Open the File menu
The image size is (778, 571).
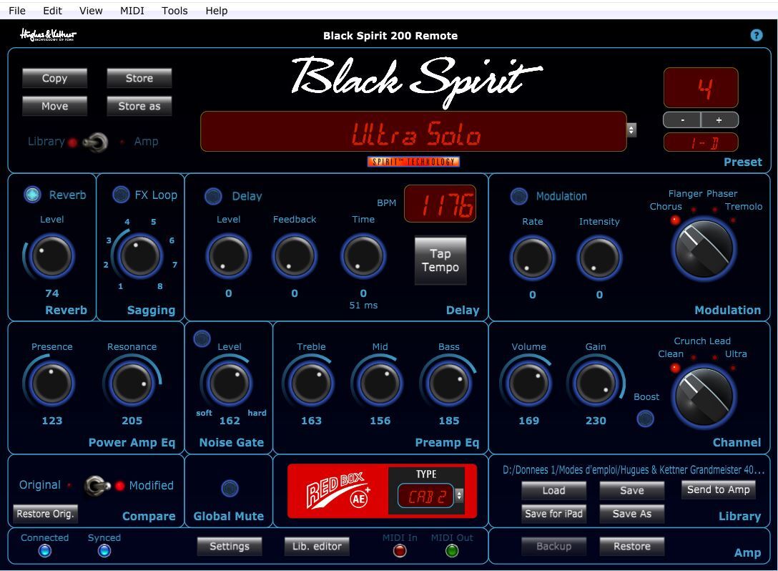pos(17,11)
